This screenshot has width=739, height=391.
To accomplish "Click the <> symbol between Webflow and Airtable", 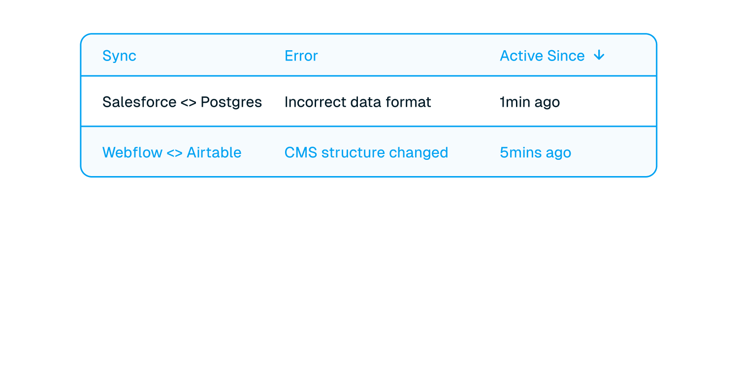I will point(175,153).
